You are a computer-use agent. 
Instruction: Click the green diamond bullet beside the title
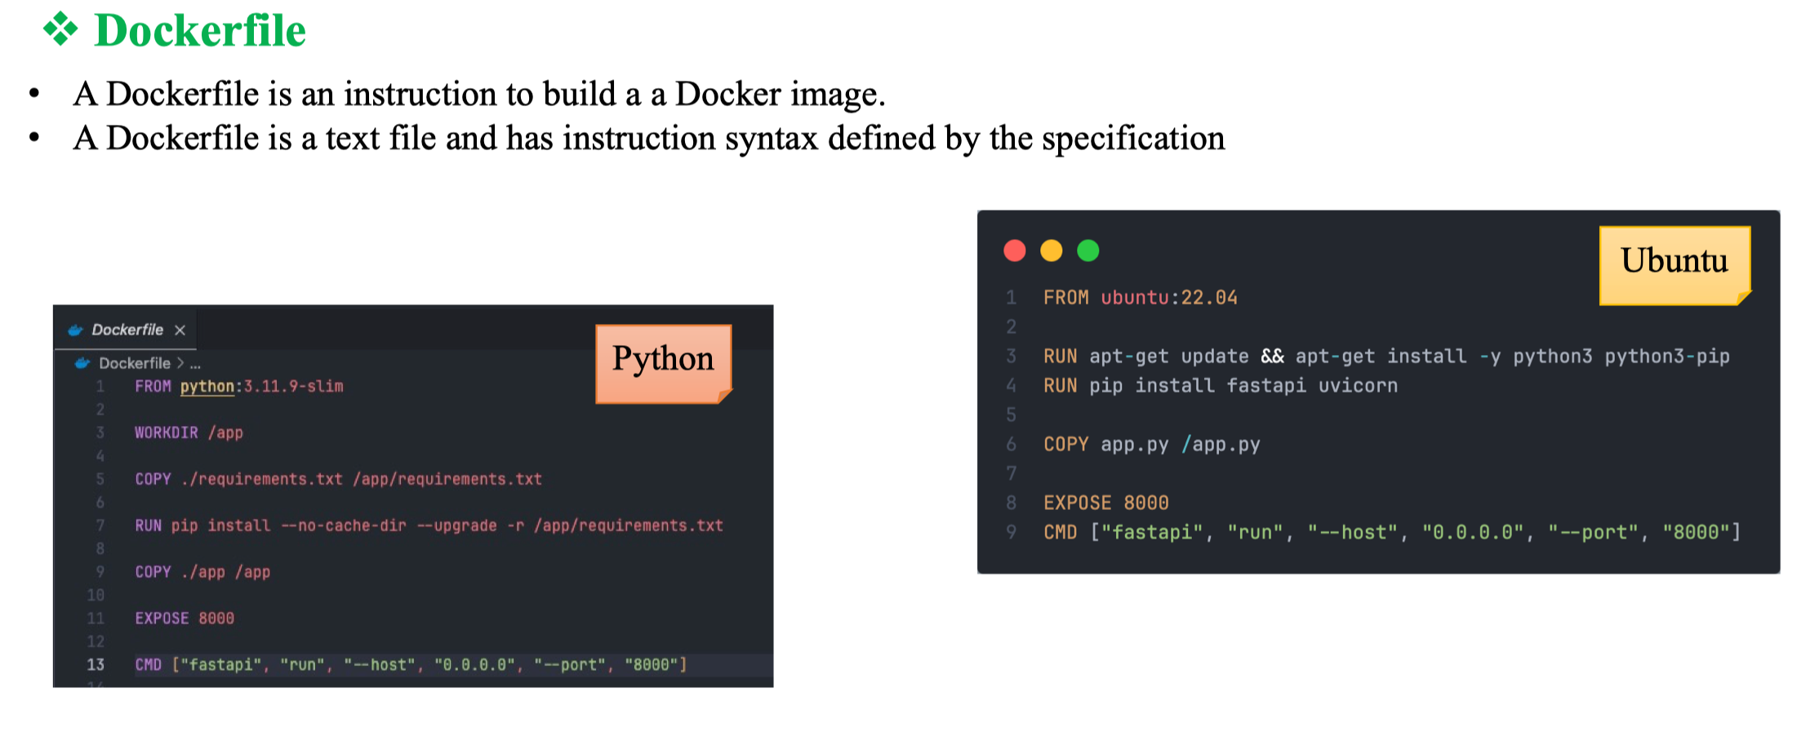(60, 30)
